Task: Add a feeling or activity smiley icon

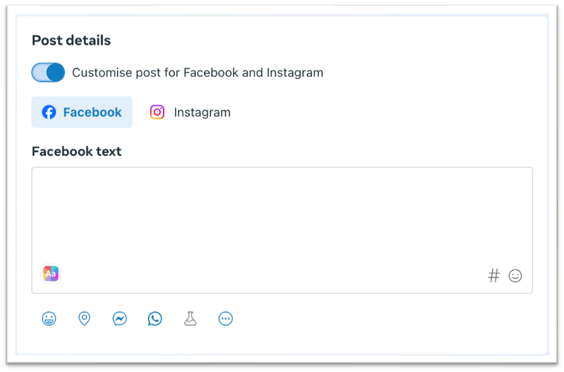Action: click(x=49, y=319)
